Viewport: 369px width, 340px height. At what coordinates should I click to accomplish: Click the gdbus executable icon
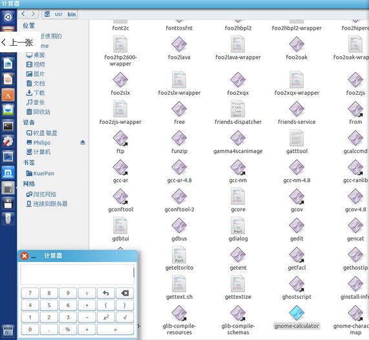coord(179,226)
